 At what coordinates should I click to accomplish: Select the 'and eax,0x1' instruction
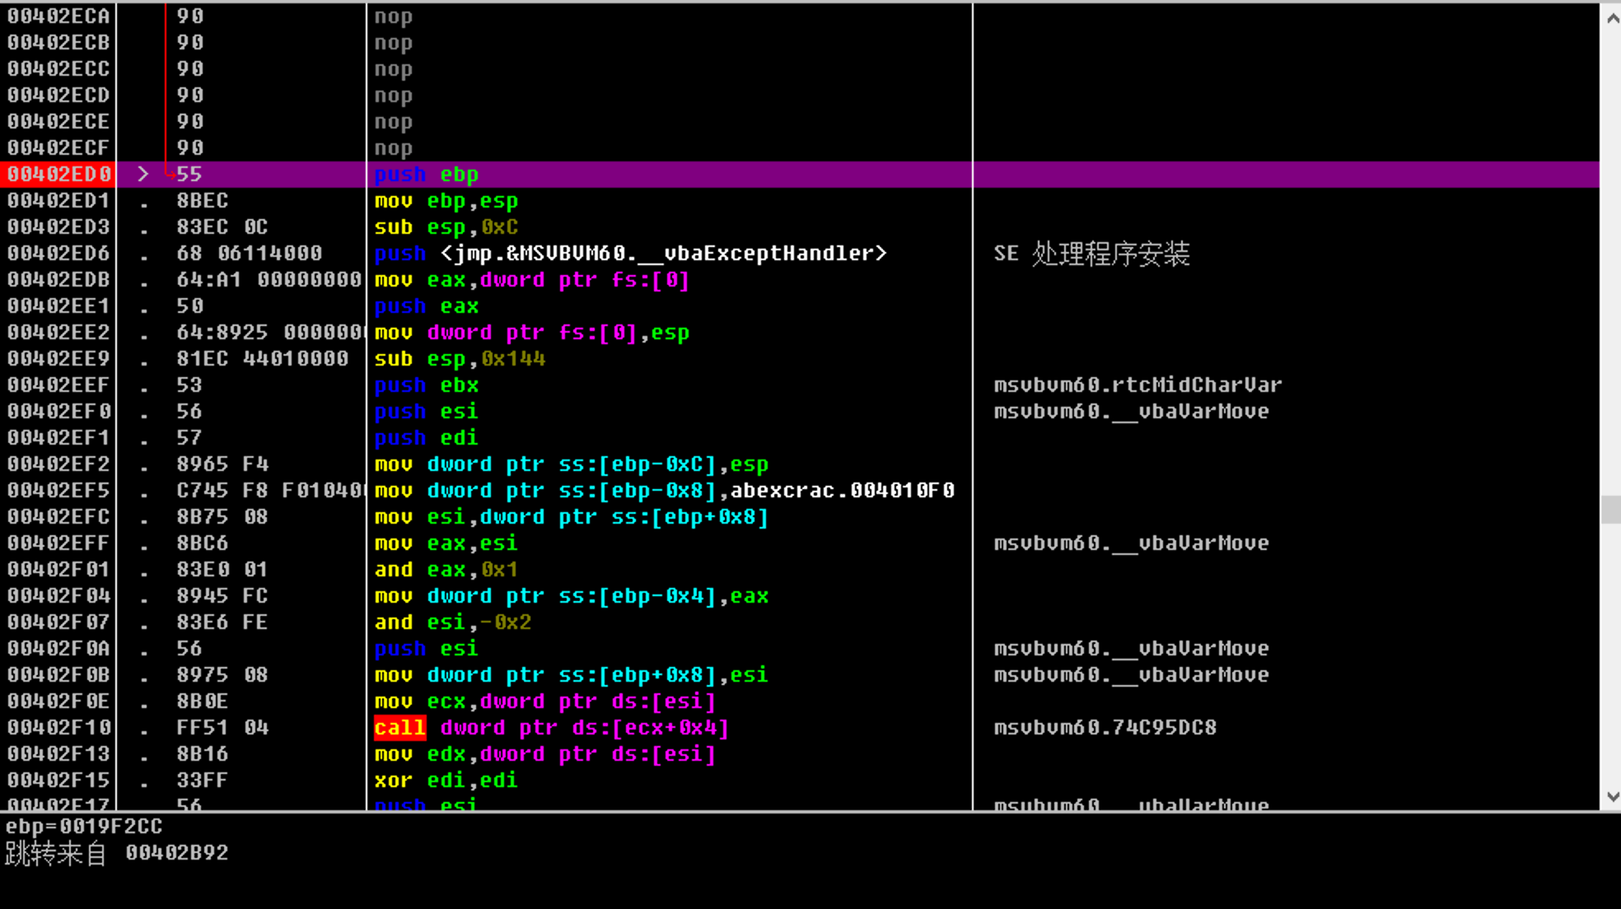coord(446,570)
